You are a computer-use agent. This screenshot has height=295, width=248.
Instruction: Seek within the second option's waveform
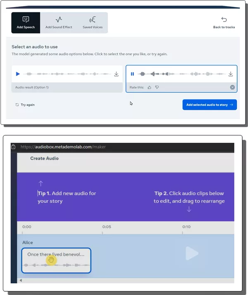click(181, 74)
